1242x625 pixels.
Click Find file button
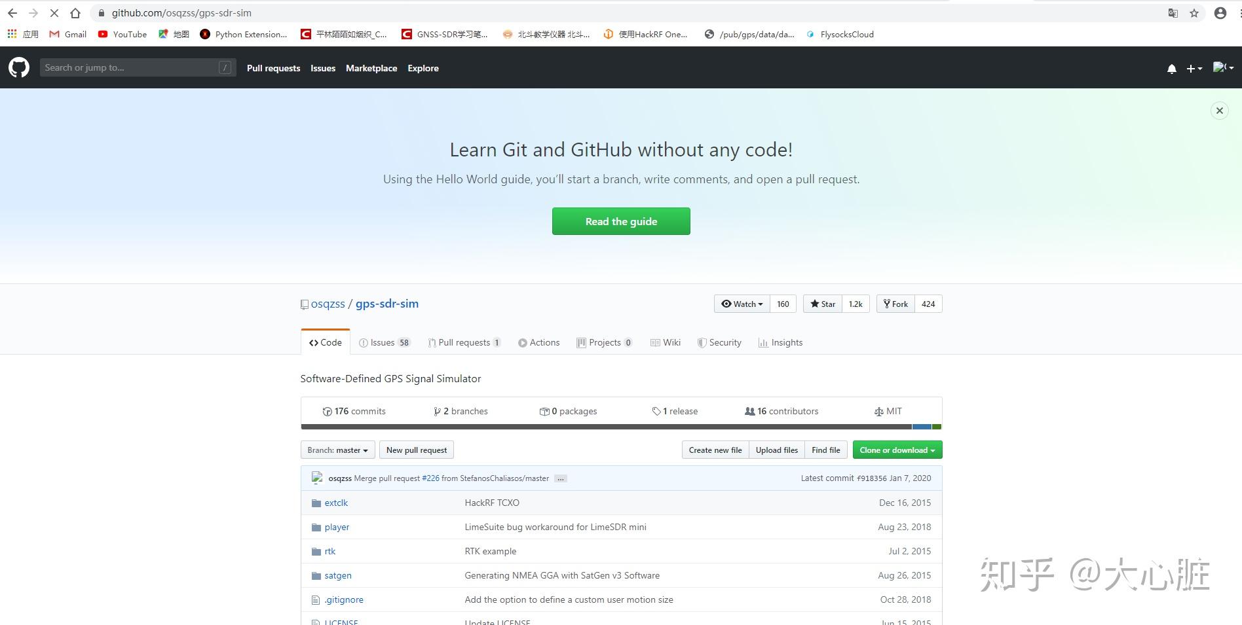(826, 450)
